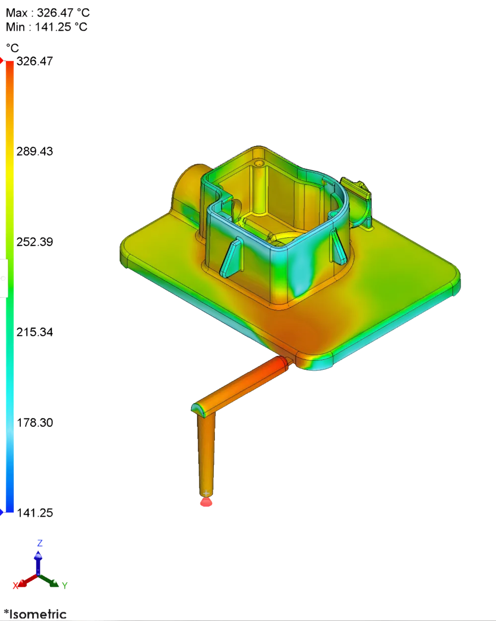The width and height of the screenshot is (496, 621).
Task: Click the *Isometric view label
Action: pos(35,615)
